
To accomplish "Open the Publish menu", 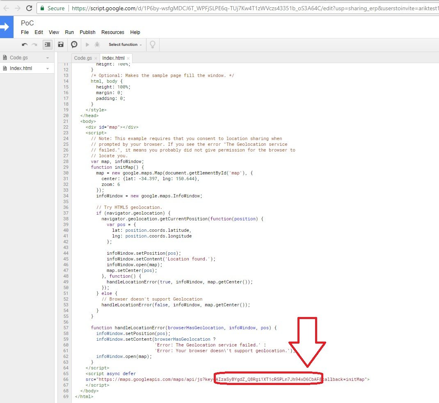I will click(x=87, y=32).
